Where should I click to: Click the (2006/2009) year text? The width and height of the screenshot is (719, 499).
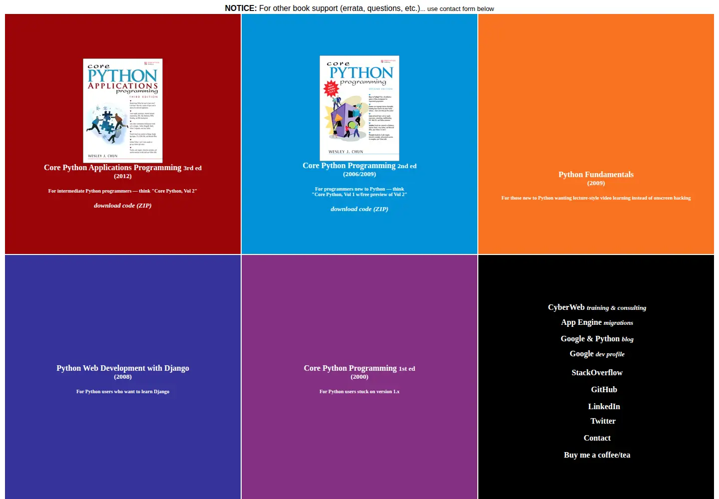(x=359, y=174)
